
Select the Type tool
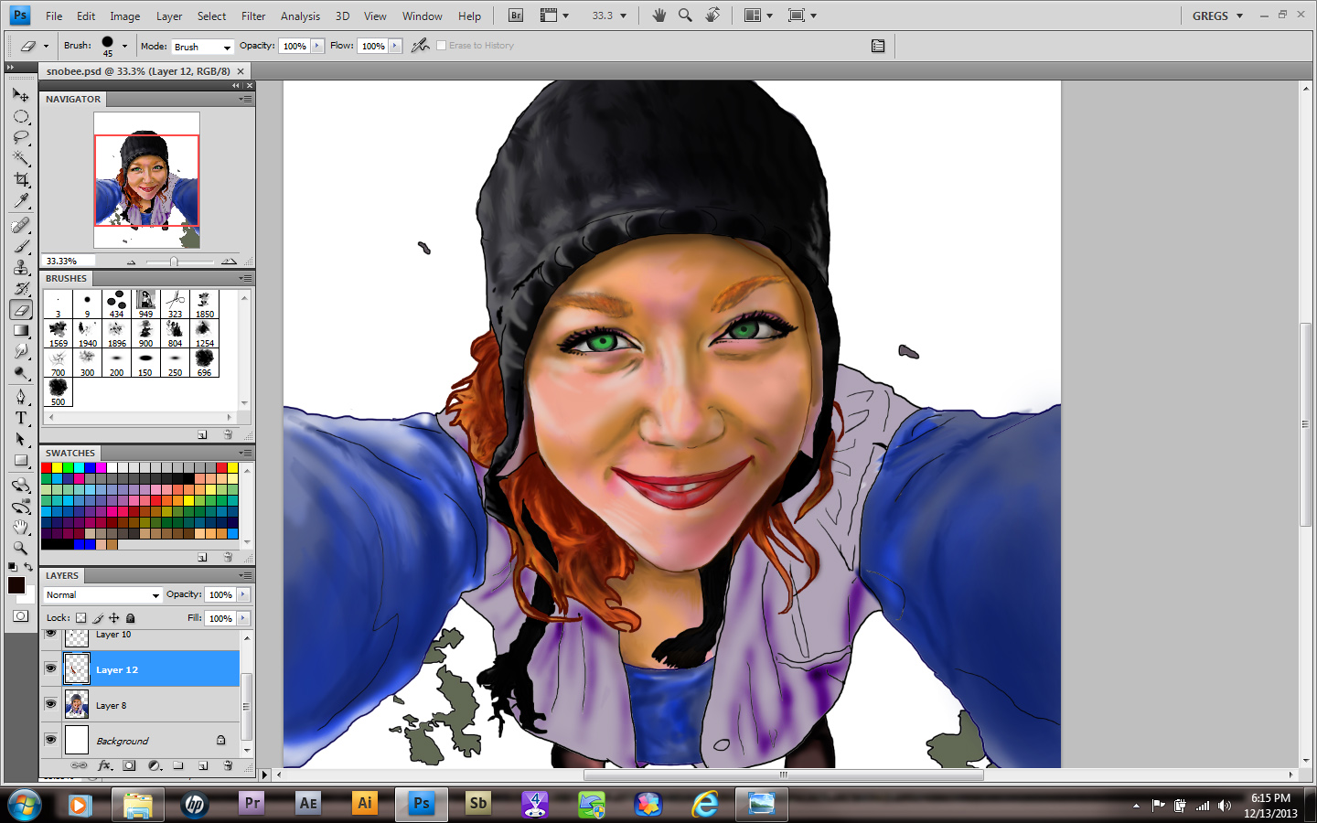point(21,418)
